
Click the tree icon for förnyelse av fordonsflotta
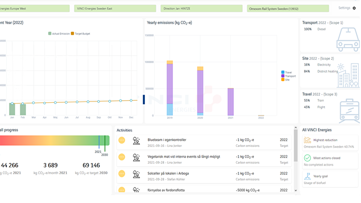click(136, 190)
